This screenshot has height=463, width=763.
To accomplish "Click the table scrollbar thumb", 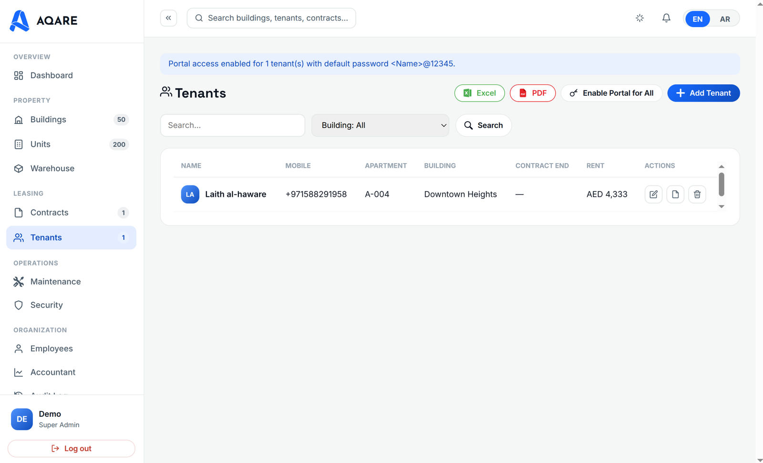I will point(722,184).
